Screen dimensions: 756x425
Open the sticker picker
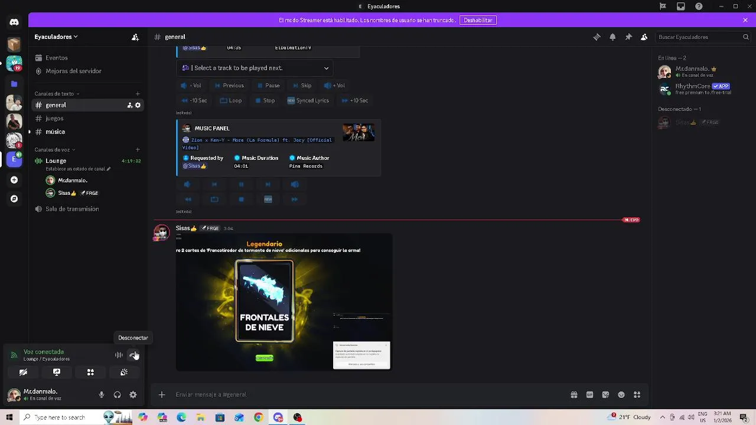tap(605, 395)
